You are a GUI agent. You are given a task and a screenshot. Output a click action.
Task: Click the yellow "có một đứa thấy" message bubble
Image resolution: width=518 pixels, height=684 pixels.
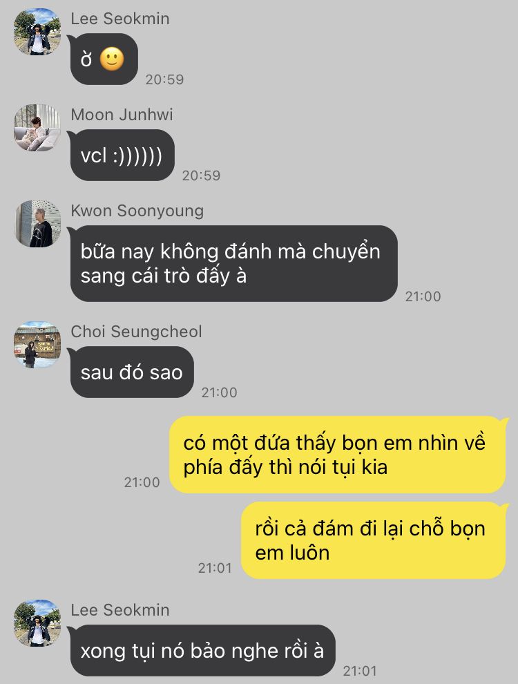338,455
